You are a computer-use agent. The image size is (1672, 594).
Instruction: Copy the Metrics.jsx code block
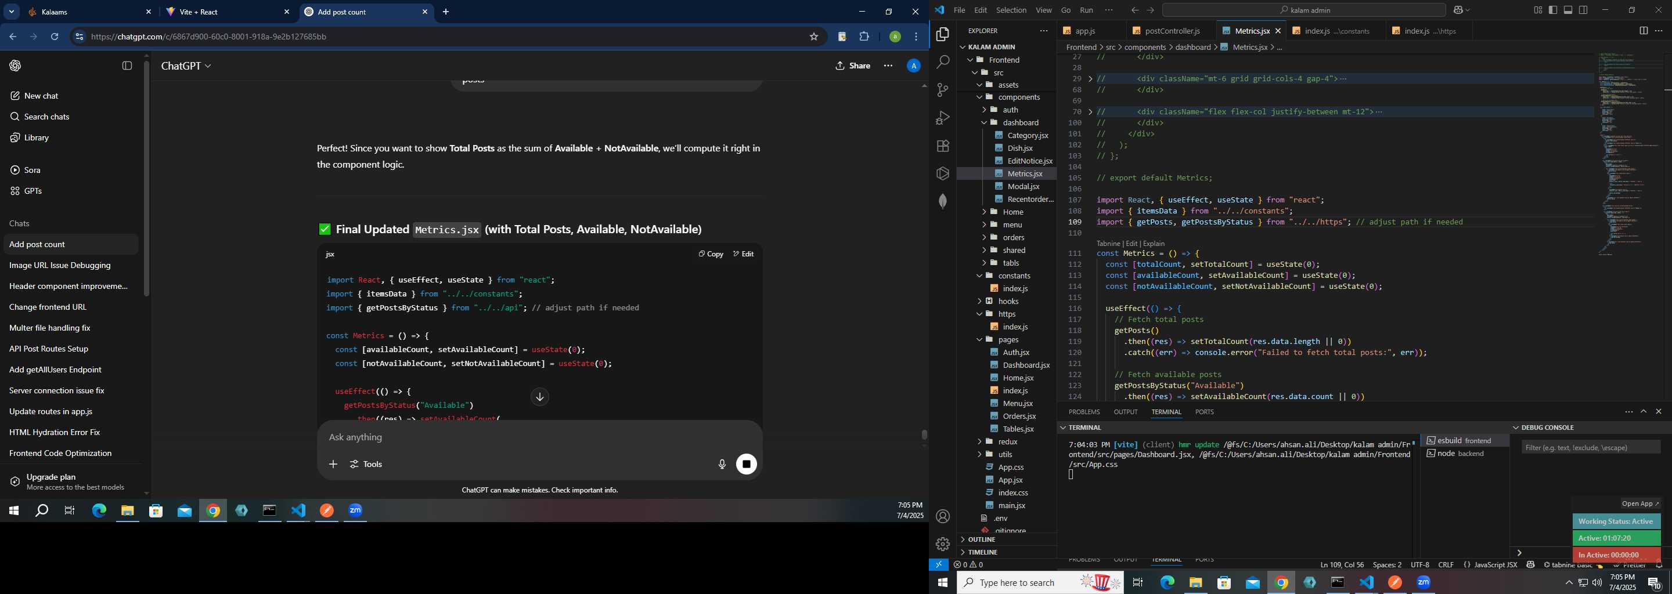711,254
